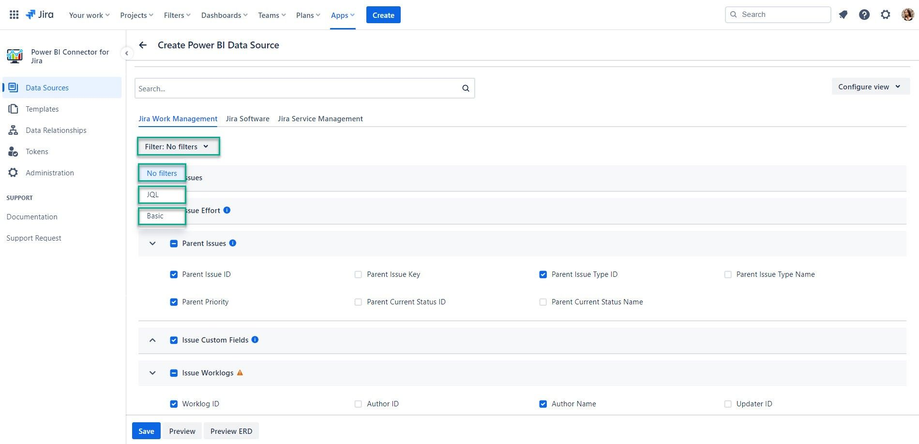
Task: Tick the Updater ID checkbox
Action: coord(728,404)
